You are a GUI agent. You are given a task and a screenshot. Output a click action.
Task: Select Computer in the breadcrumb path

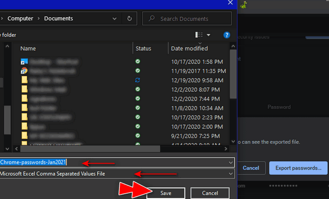[20, 18]
